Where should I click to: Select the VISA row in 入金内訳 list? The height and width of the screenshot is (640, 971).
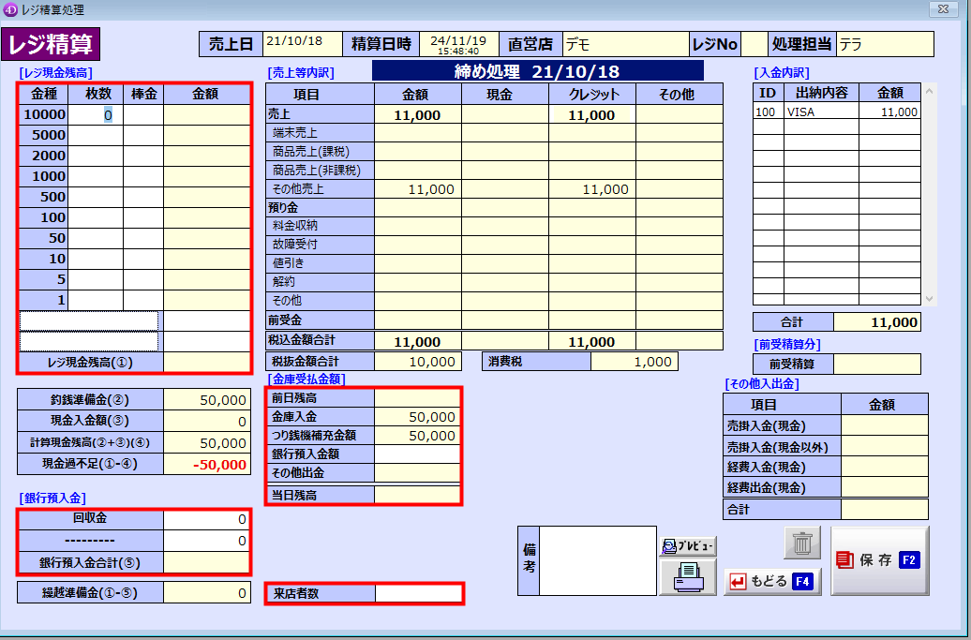[836, 112]
